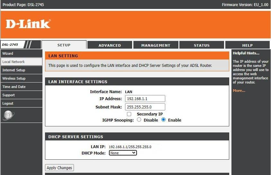Switch to the Advanced tab
This screenshot has height=175, width=271.
tap(110, 45)
